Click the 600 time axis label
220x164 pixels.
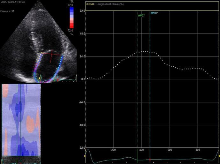coord(170,150)
